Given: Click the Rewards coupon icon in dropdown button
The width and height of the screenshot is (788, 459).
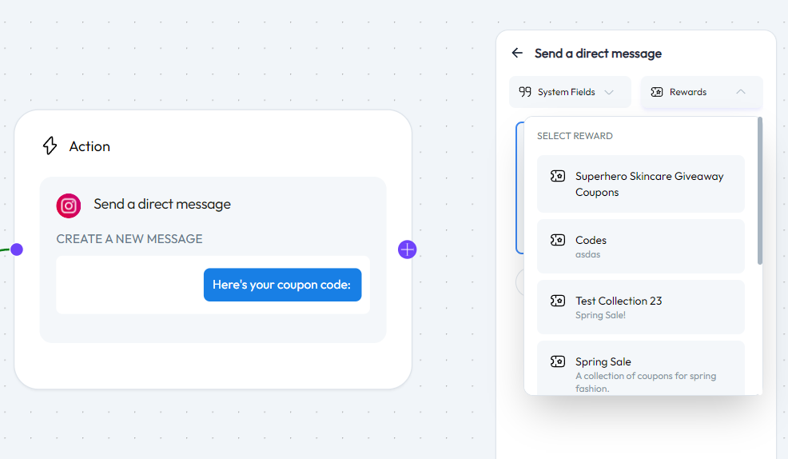Looking at the screenshot, I should point(657,92).
